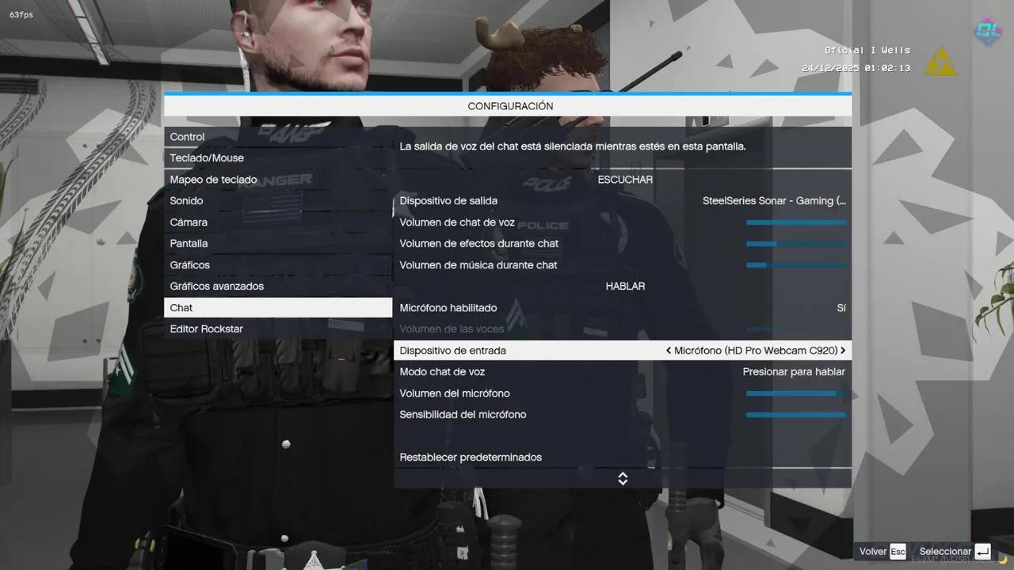Image resolution: width=1014 pixels, height=570 pixels.
Task: Open Gráficos avanzados settings
Action: 278,287
